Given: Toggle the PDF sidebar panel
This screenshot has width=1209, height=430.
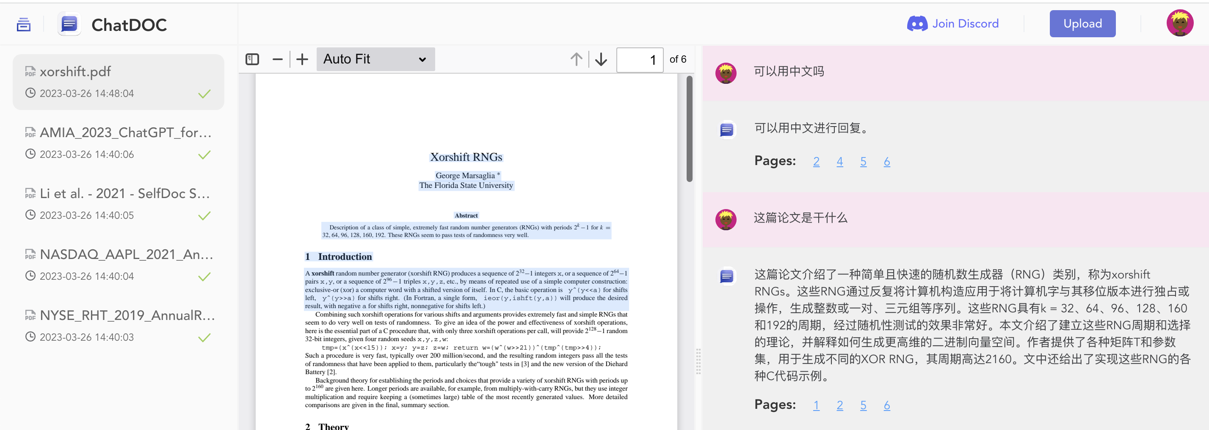Looking at the screenshot, I should 252,59.
